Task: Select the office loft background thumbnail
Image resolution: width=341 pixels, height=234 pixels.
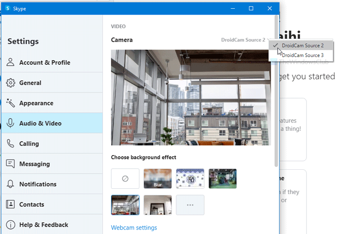Action: pos(125,205)
